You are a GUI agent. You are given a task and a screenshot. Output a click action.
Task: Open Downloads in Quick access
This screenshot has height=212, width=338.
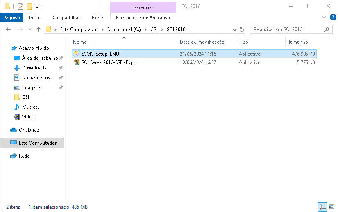point(34,68)
